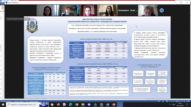This screenshot has width=191, height=107.
Task: Open the Windows Start menu
Action: [3, 104]
